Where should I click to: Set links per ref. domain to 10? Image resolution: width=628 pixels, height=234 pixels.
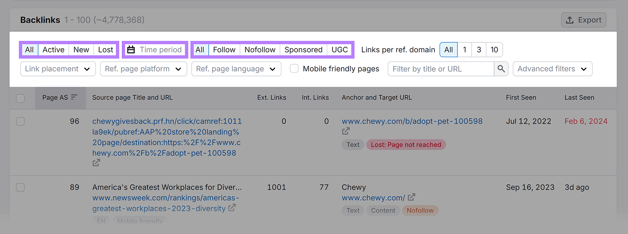click(x=494, y=50)
